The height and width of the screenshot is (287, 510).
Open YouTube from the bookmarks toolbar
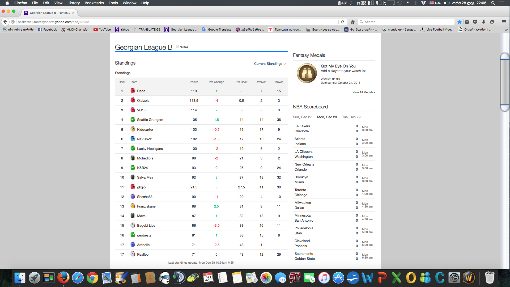pyautogui.click(x=102, y=29)
